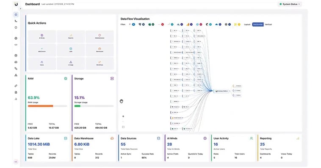The height and width of the screenshot is (168, 321).
Task: Open Workflows quick action tile
Action: (100, 63)
